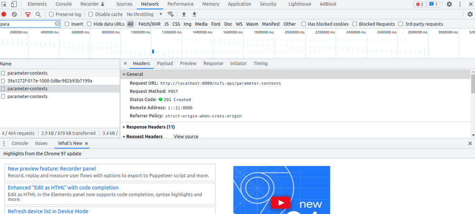Image resolution: width=475 pixels, height=214 pixels.
Task: Toggle 3rd-party requests checkbox
Action: point(401,24)
